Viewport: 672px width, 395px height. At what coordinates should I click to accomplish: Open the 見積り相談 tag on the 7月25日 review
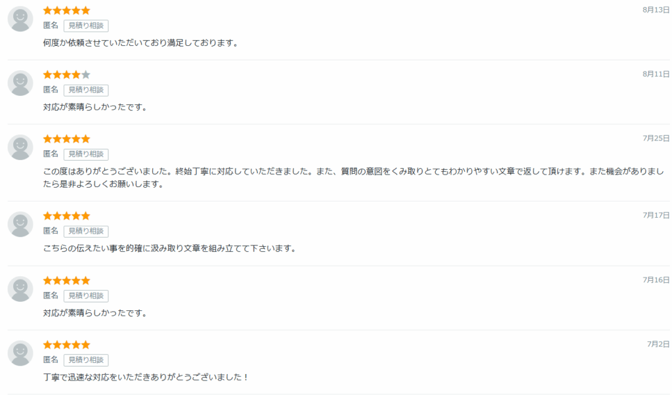[x=86, y=154]
